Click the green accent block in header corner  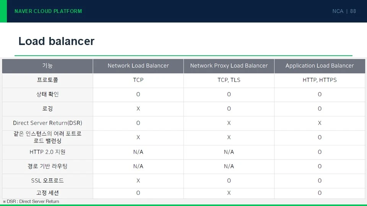3,11
